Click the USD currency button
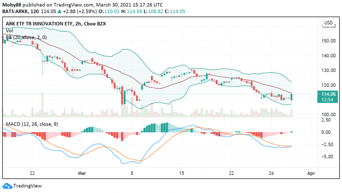Screen dimensions: 342x193 pyautogui.click(x=328, y=23)
